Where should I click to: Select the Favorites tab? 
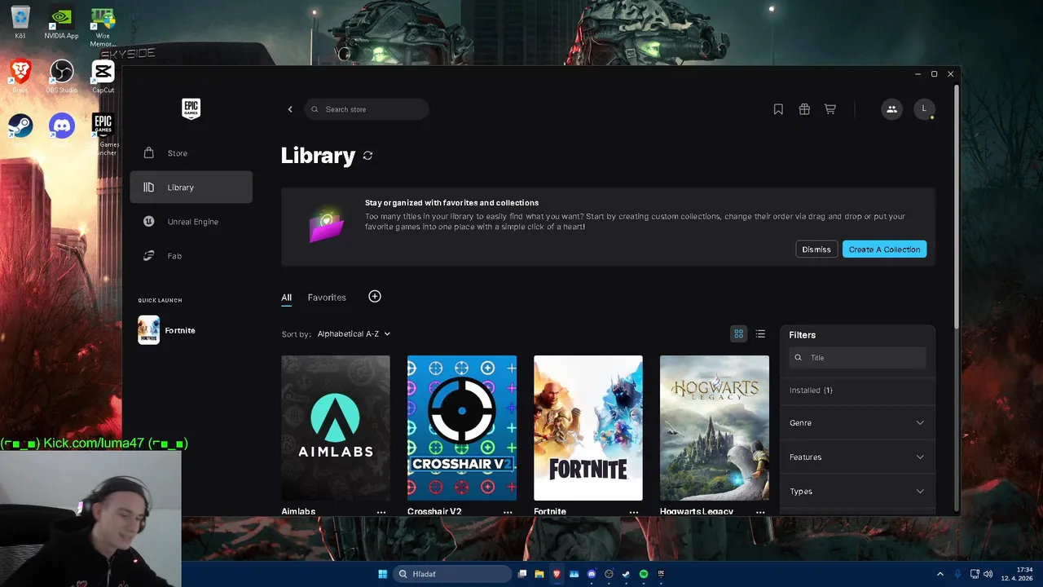[327, 298]
